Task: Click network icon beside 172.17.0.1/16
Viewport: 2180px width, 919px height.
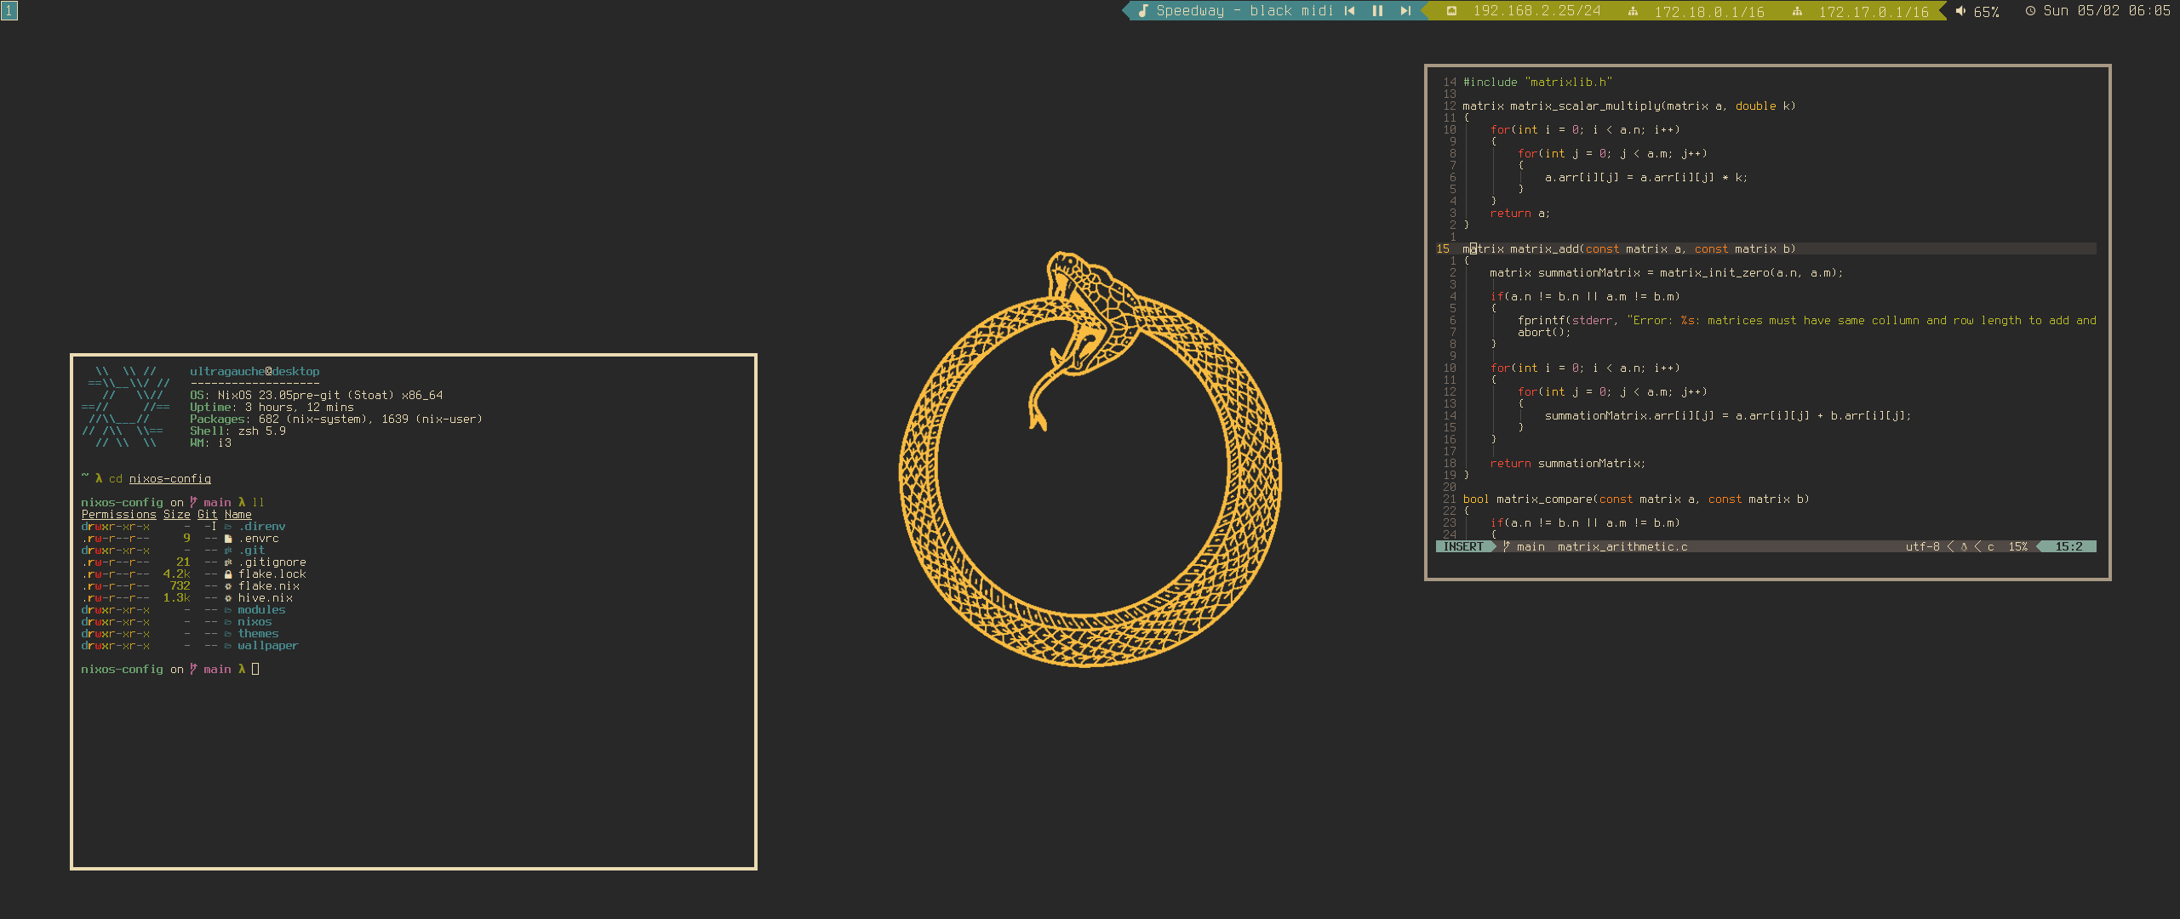Action: pos(1797,12)
